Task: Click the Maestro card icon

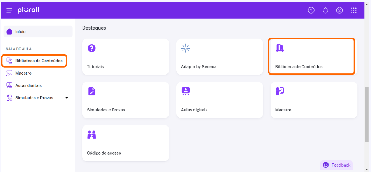Action: tap(280, 91)
